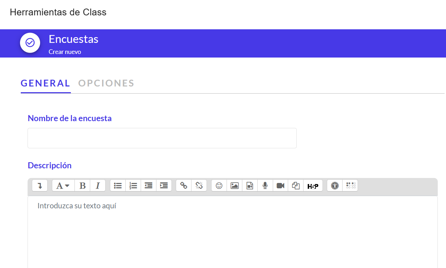Open the emoji picker

(219, 185)
